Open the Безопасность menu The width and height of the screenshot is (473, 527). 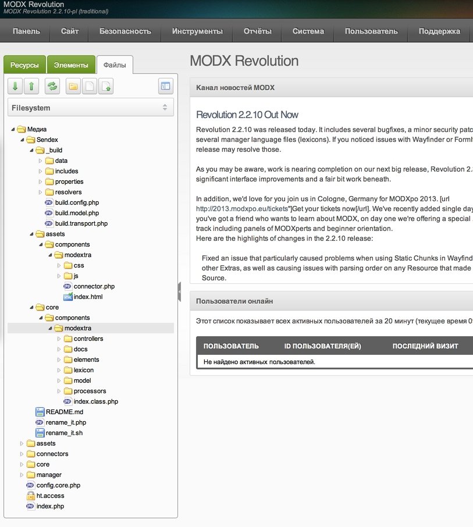click(125, 31)
